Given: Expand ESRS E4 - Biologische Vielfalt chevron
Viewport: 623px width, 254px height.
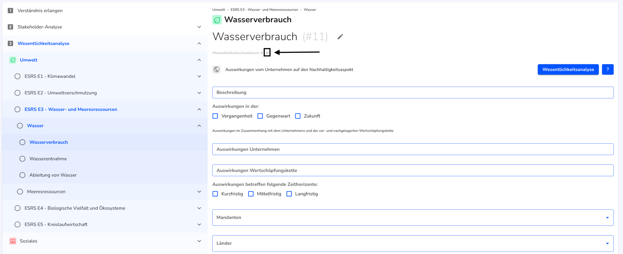Looking at the screenshot, I should [x=199, y=208].
